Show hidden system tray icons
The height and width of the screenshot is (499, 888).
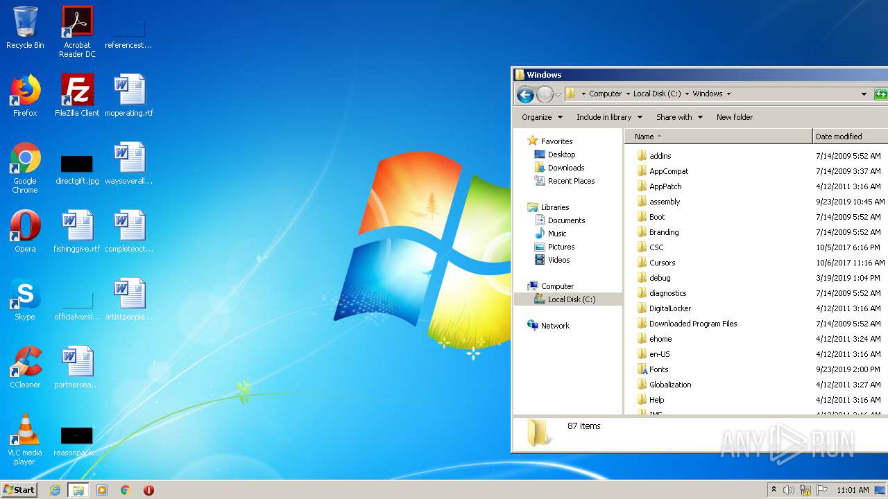[x=774, y=490]
